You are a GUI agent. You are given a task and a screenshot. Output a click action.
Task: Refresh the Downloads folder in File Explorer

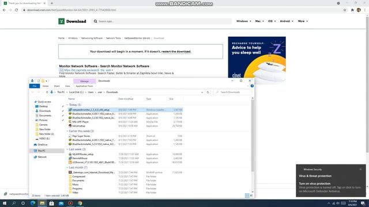pyautogui.click(x=208, y=92)
